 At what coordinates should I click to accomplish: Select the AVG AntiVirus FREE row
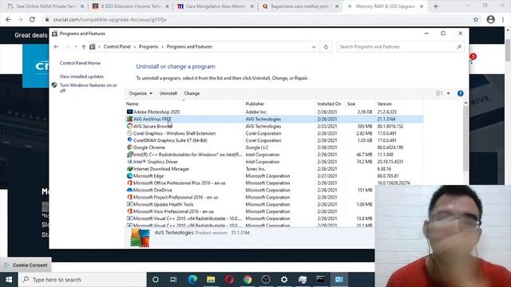[x=274, y=119]
